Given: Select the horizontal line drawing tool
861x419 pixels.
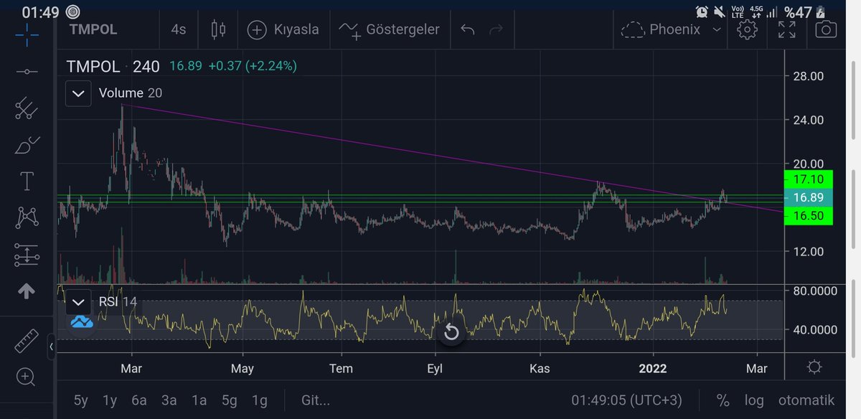Looking at the screenshot, I should (x=27, y=72).
